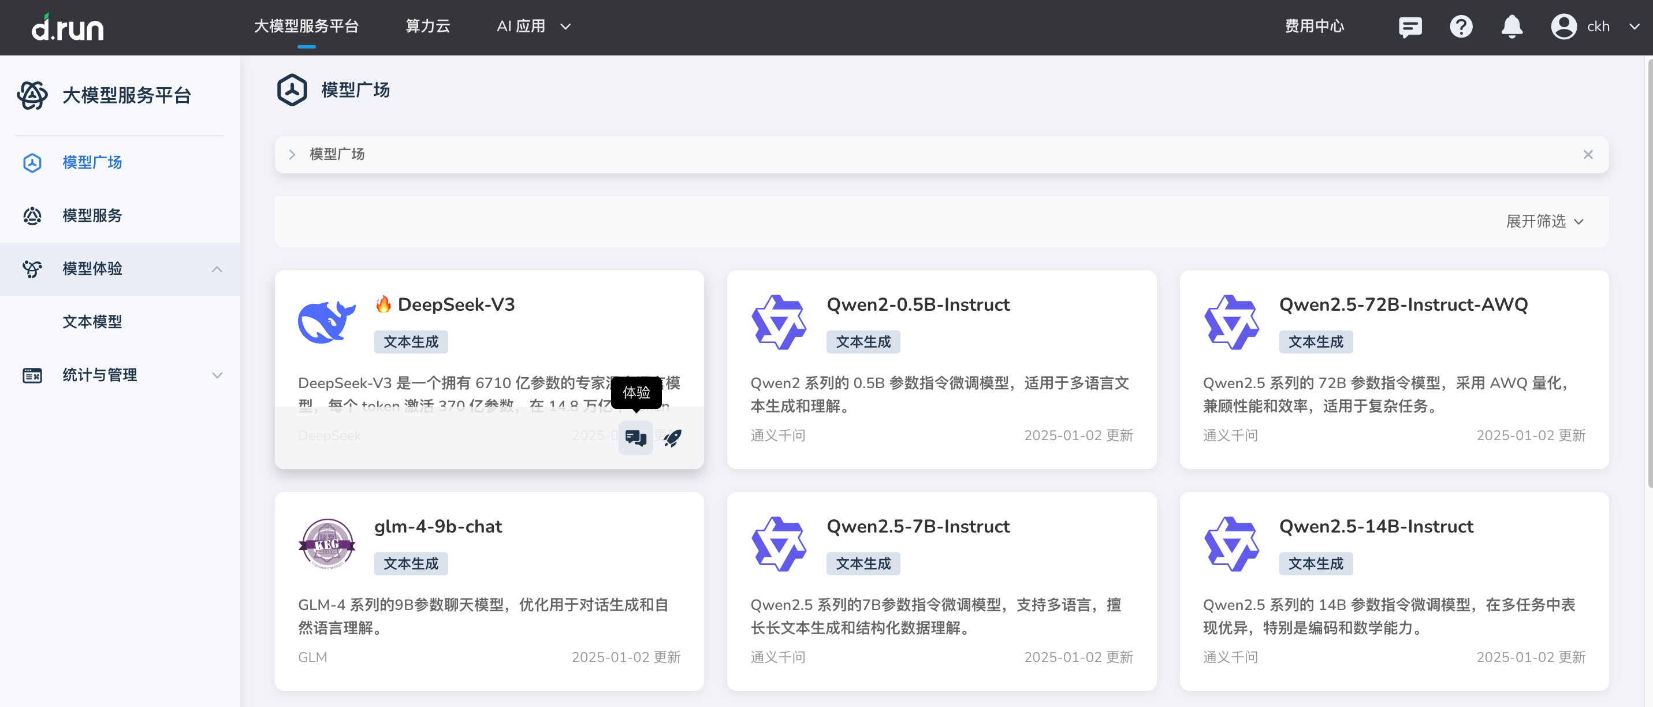Click the Qwen2.5-72B-Instruct-AWQ description text
The image size is (1653, 707).
1386,395
